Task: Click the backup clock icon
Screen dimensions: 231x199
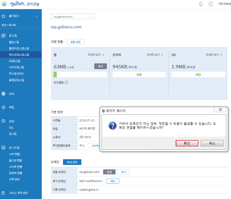Action: (3, 107)
